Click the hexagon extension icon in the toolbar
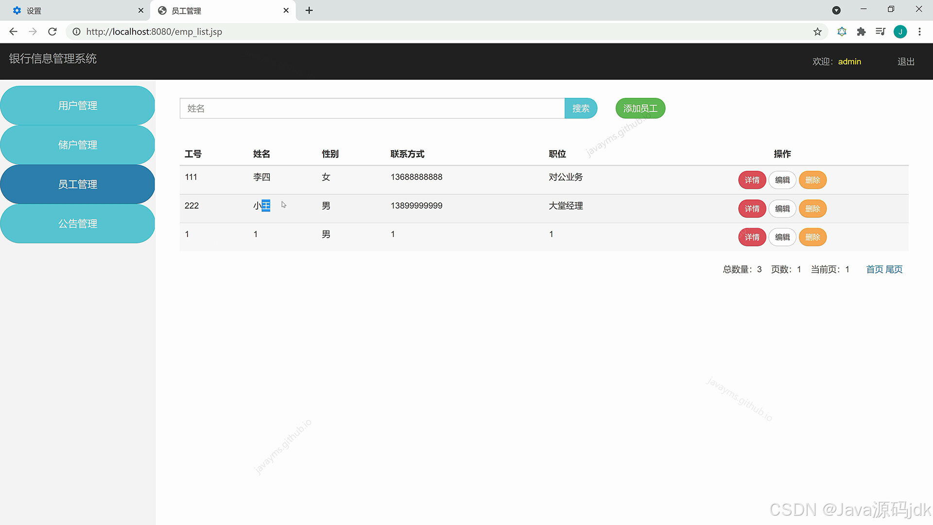Screen dimensions: 933x525 pos(842,32)
